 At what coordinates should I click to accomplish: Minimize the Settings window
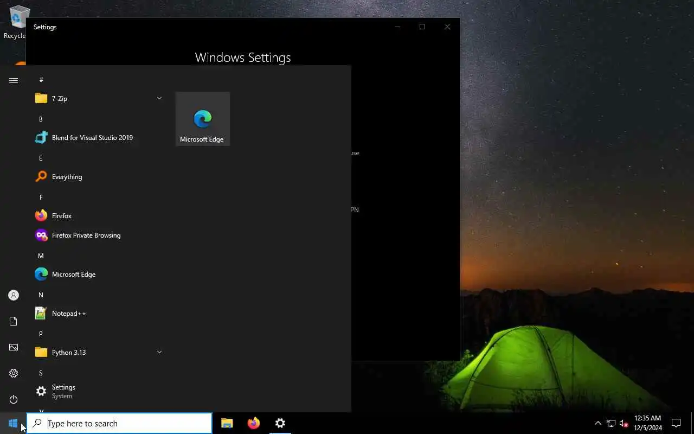(397, 27)
